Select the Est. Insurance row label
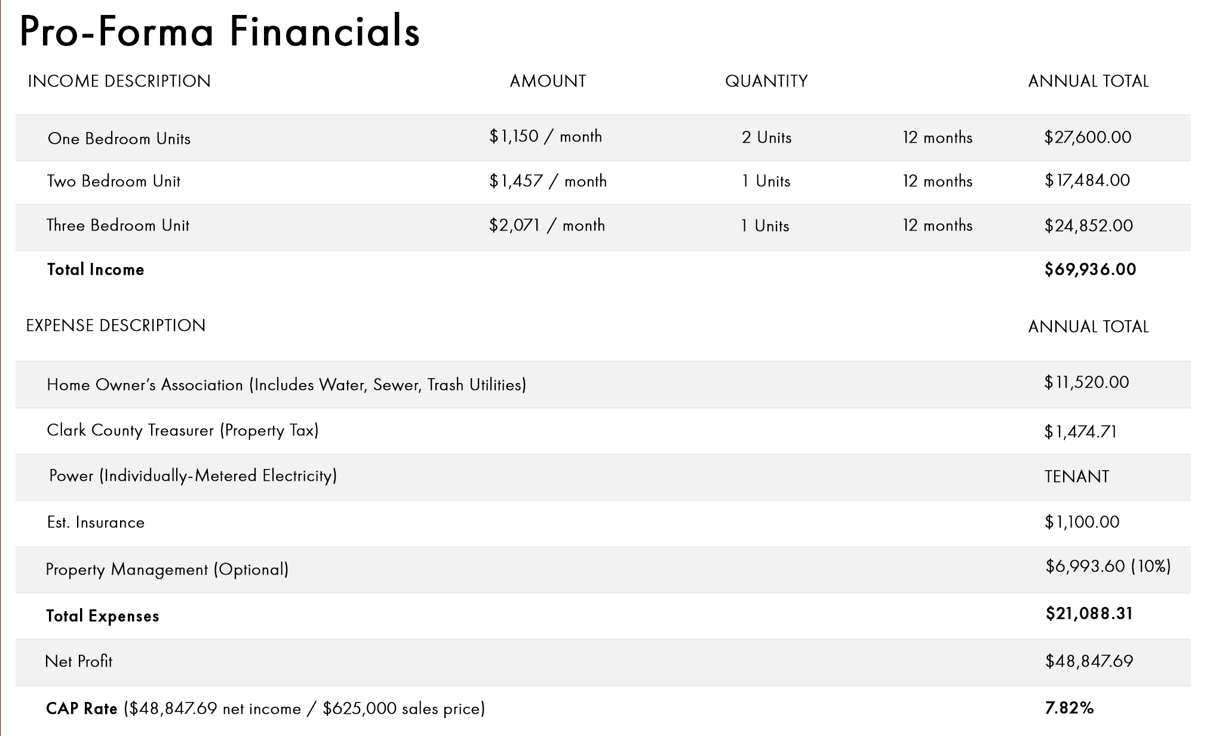Image resolution: width=1207 pixels, height=736 pixels. 96,523
